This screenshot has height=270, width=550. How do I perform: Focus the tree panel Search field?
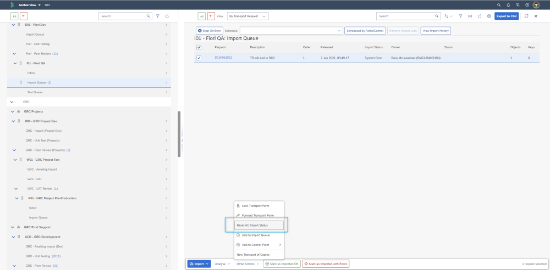pyautogui.click(x=122, y=16)
